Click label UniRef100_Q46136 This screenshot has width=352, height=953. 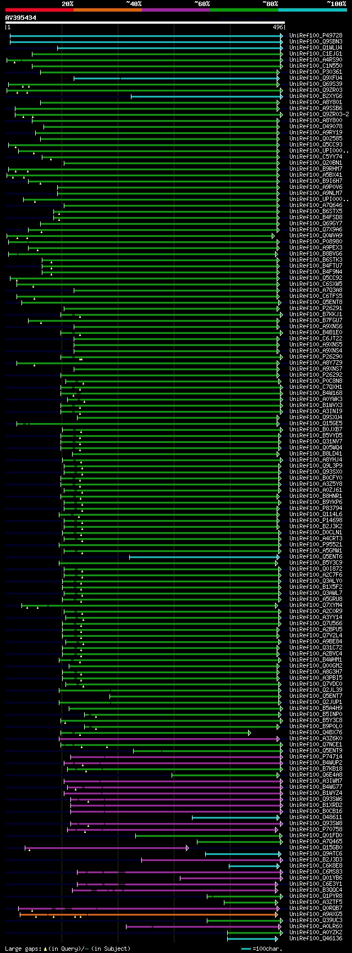[316, 938]
